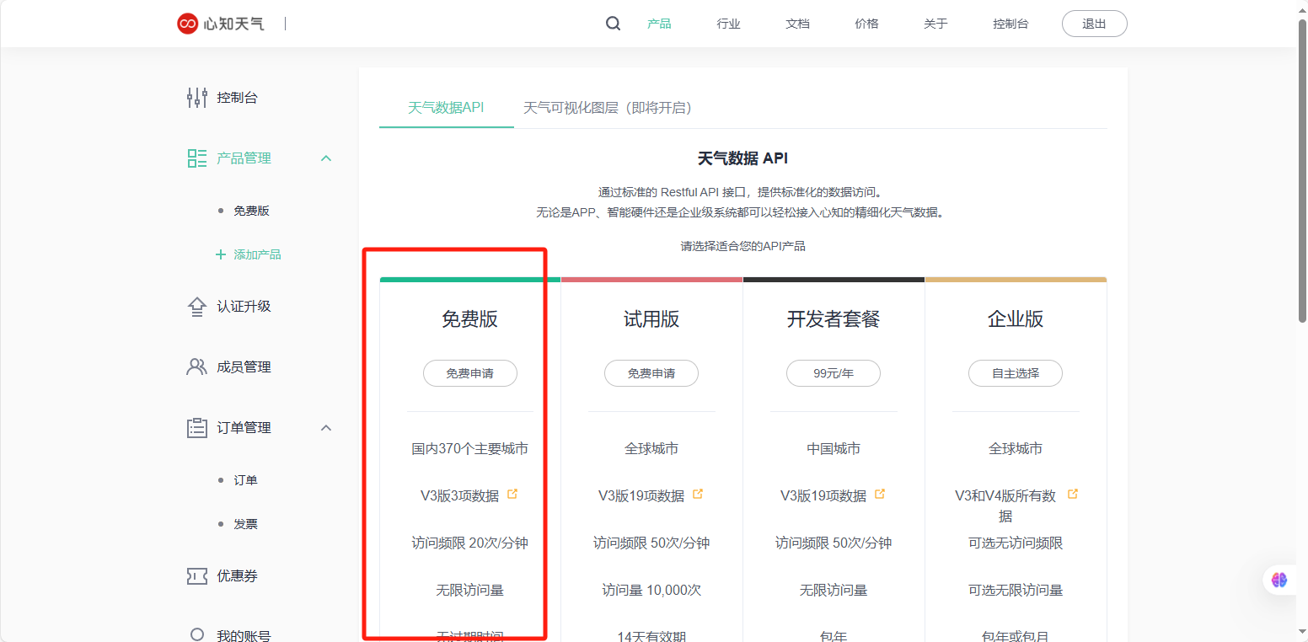Click the 心知天气 logo

point(220,24)
